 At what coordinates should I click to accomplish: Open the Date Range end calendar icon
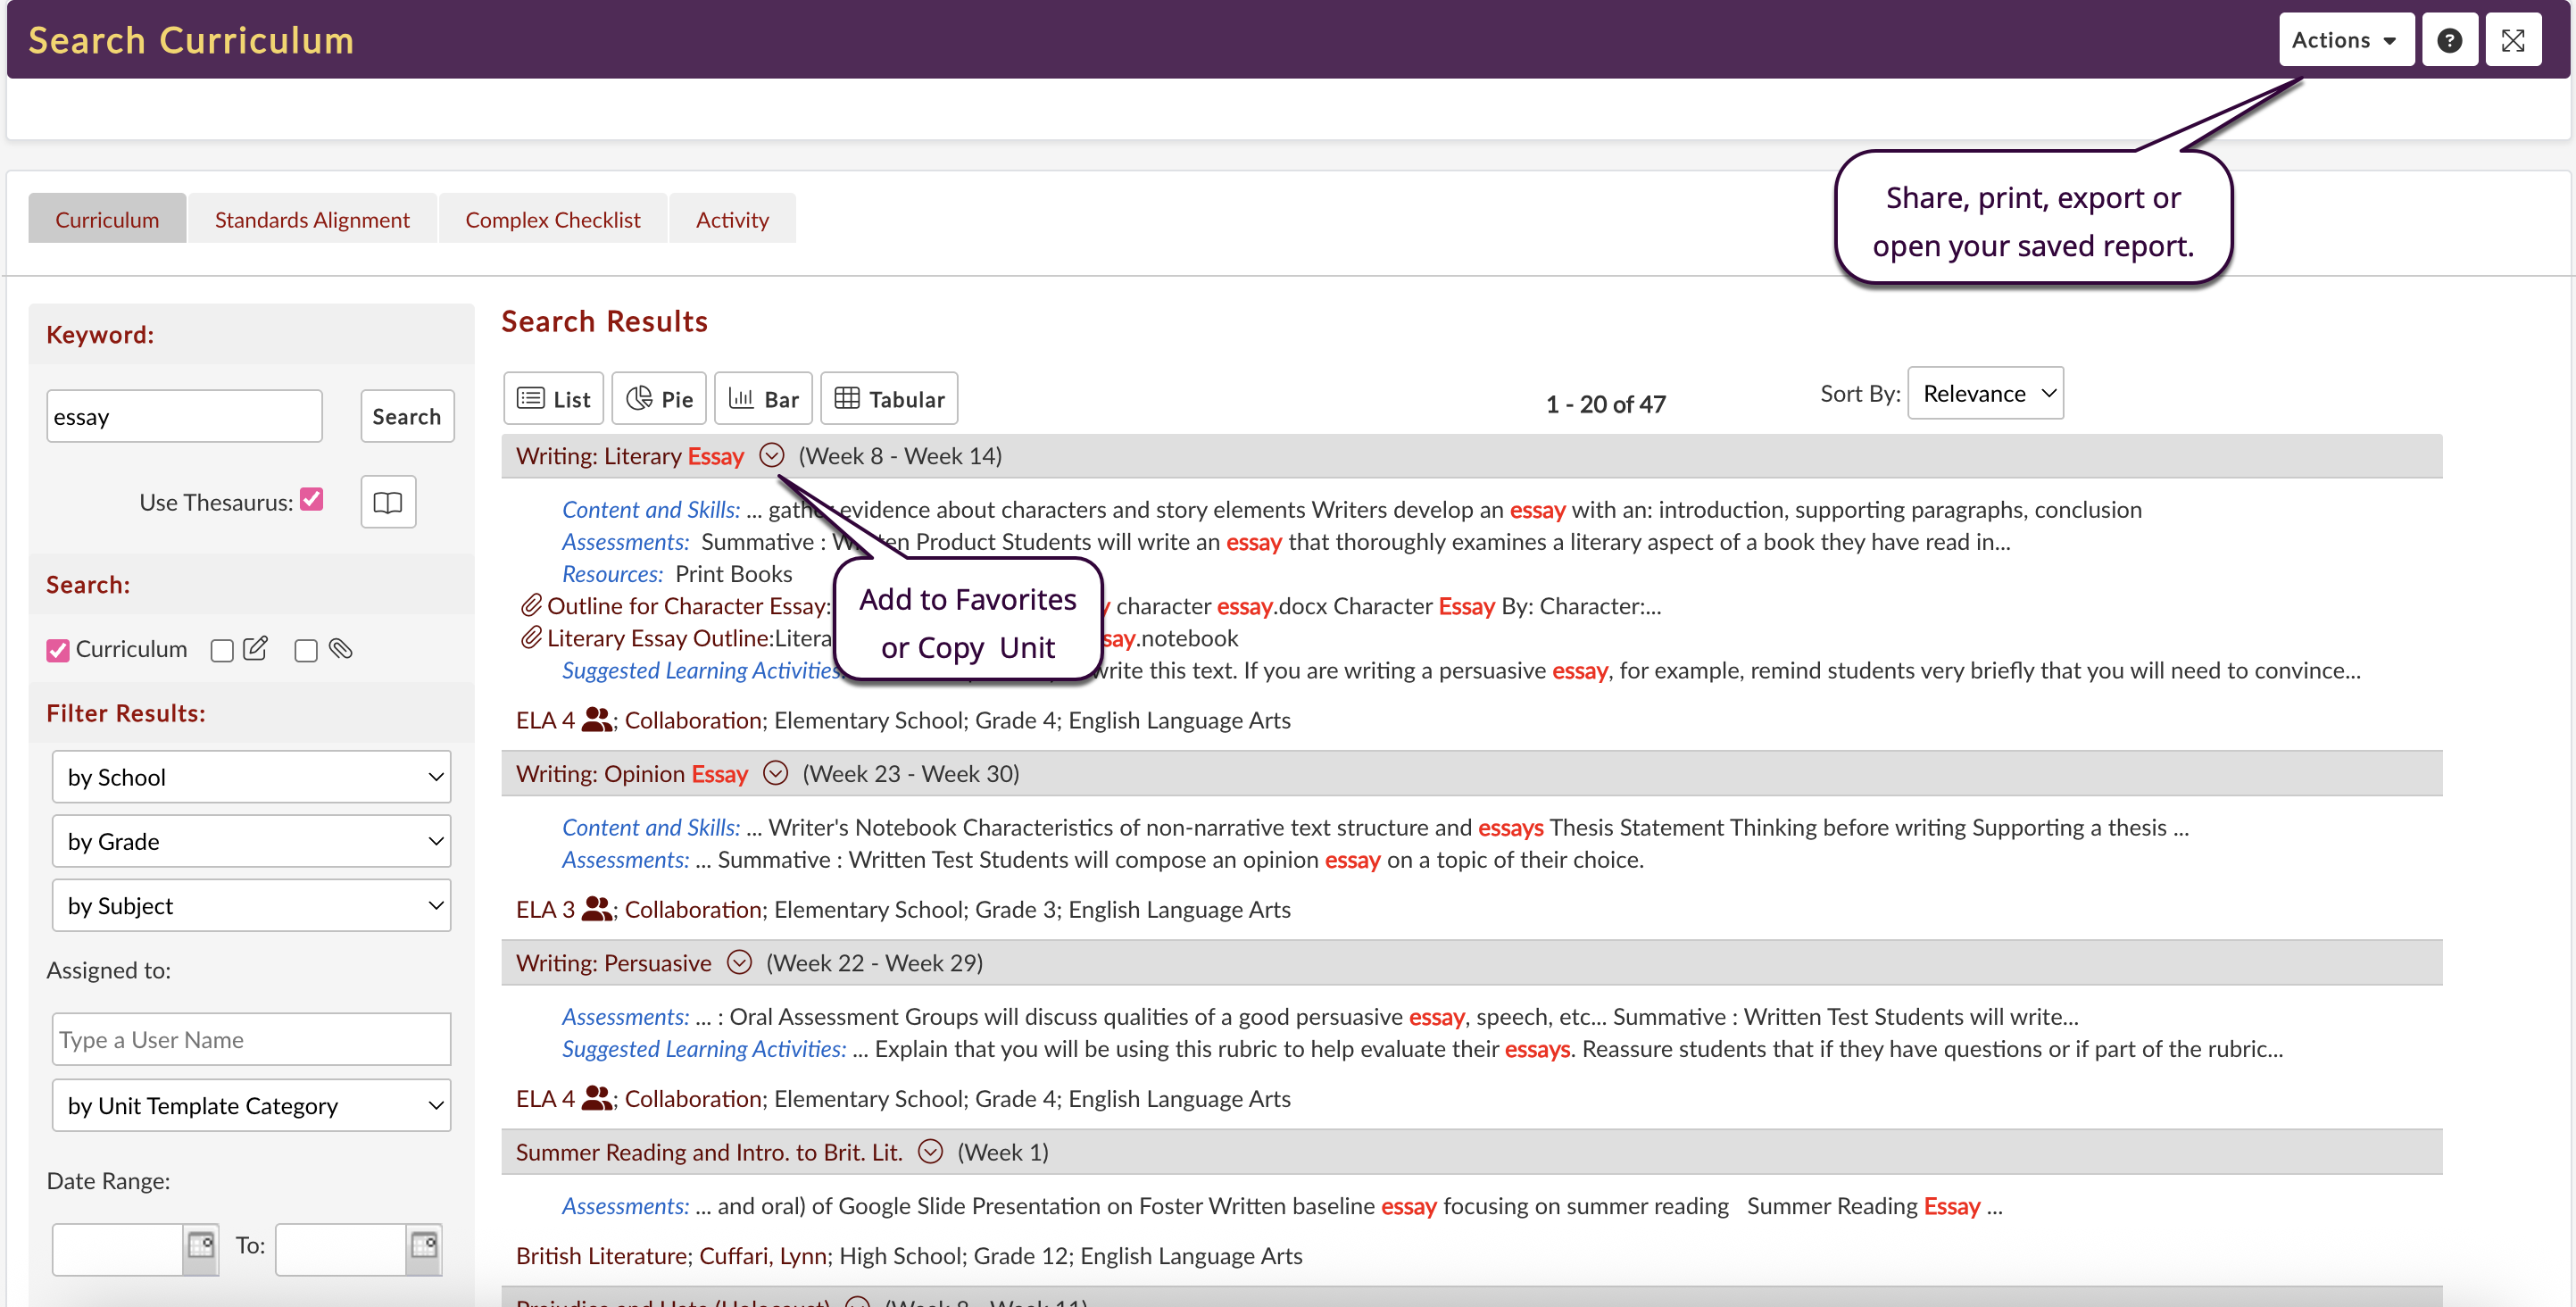423,1245
